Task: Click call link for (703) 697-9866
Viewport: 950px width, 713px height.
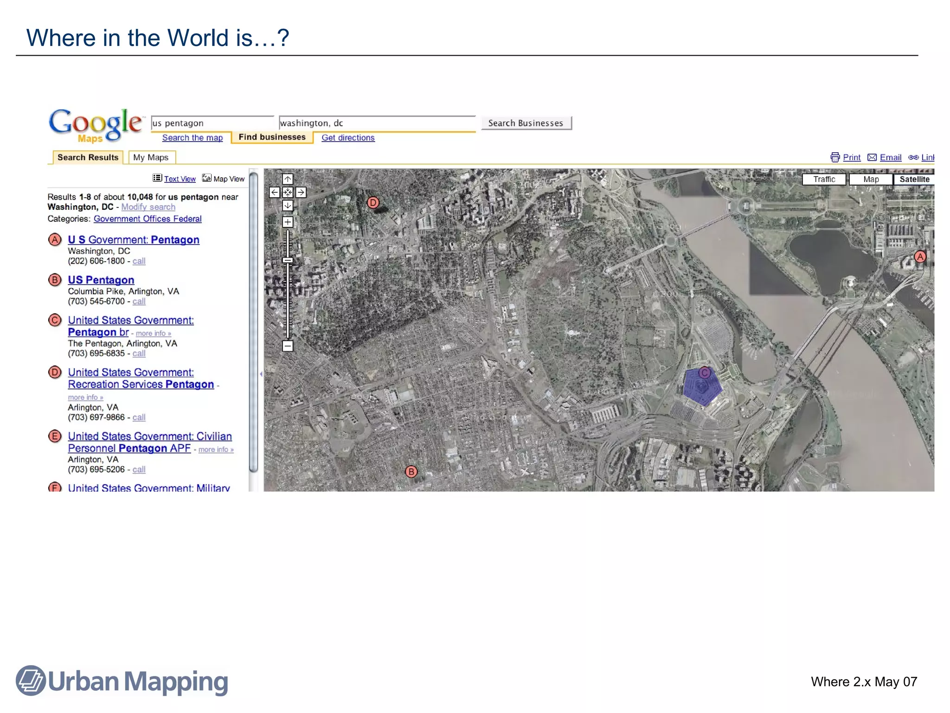Action: tap(139, 417)
